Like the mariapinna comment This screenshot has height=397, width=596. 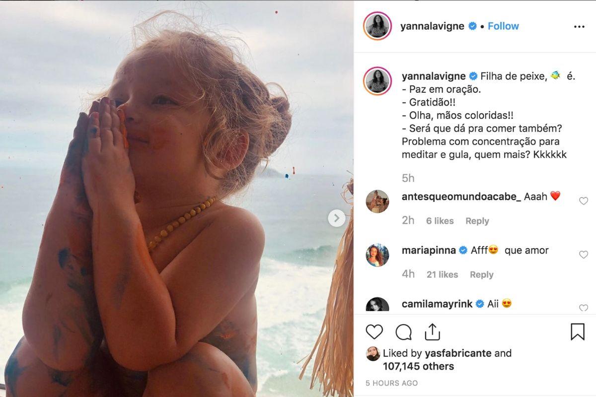[x=584, y=255]
